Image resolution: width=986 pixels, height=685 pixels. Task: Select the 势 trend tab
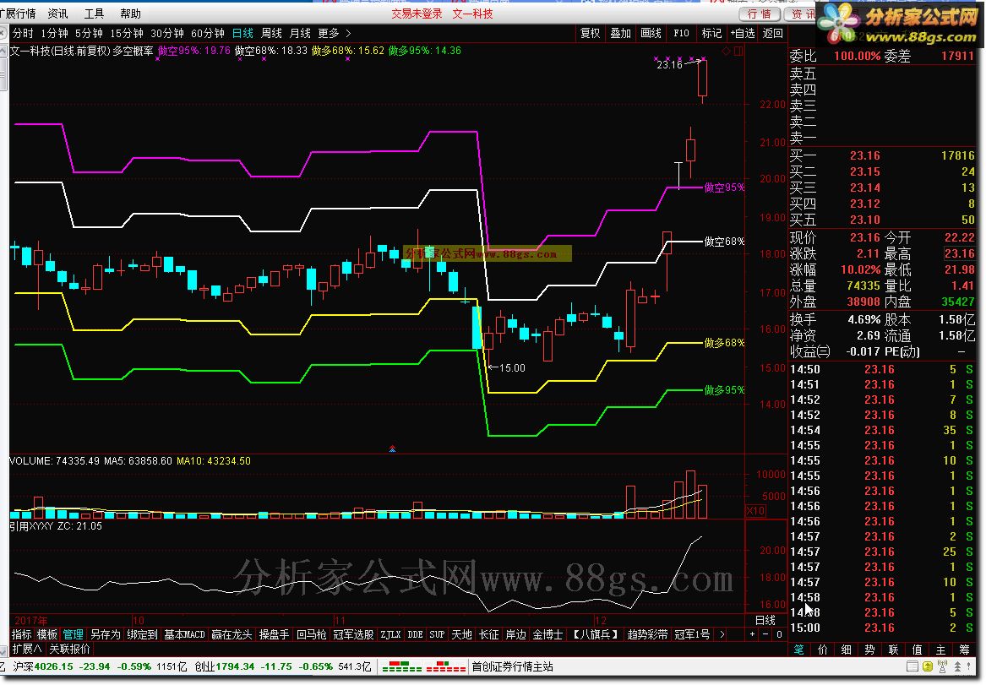(x=869, y=650)
